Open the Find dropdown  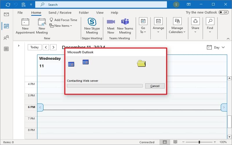(x=210, y=26)
